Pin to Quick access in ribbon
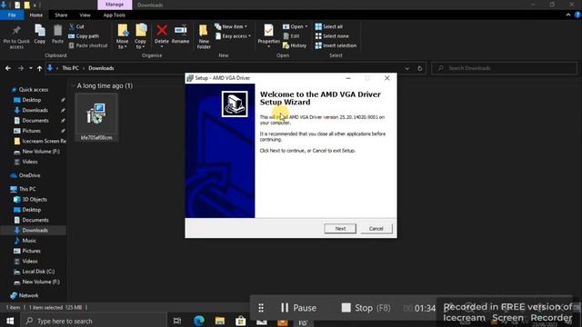Viewport: 582px width, 327px height. pos(16,37)
